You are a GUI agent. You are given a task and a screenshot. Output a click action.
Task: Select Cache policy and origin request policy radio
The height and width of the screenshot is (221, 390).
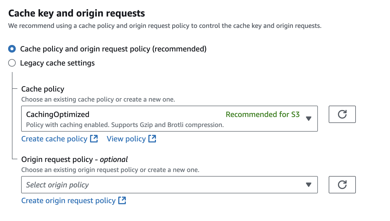click(12, 49)
